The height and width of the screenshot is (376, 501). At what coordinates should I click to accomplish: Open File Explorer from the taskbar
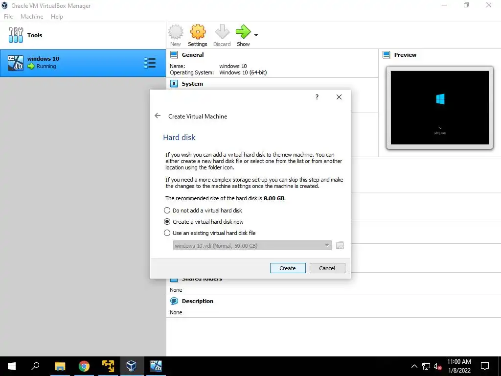pyautogui.click(x=60, y=366)
